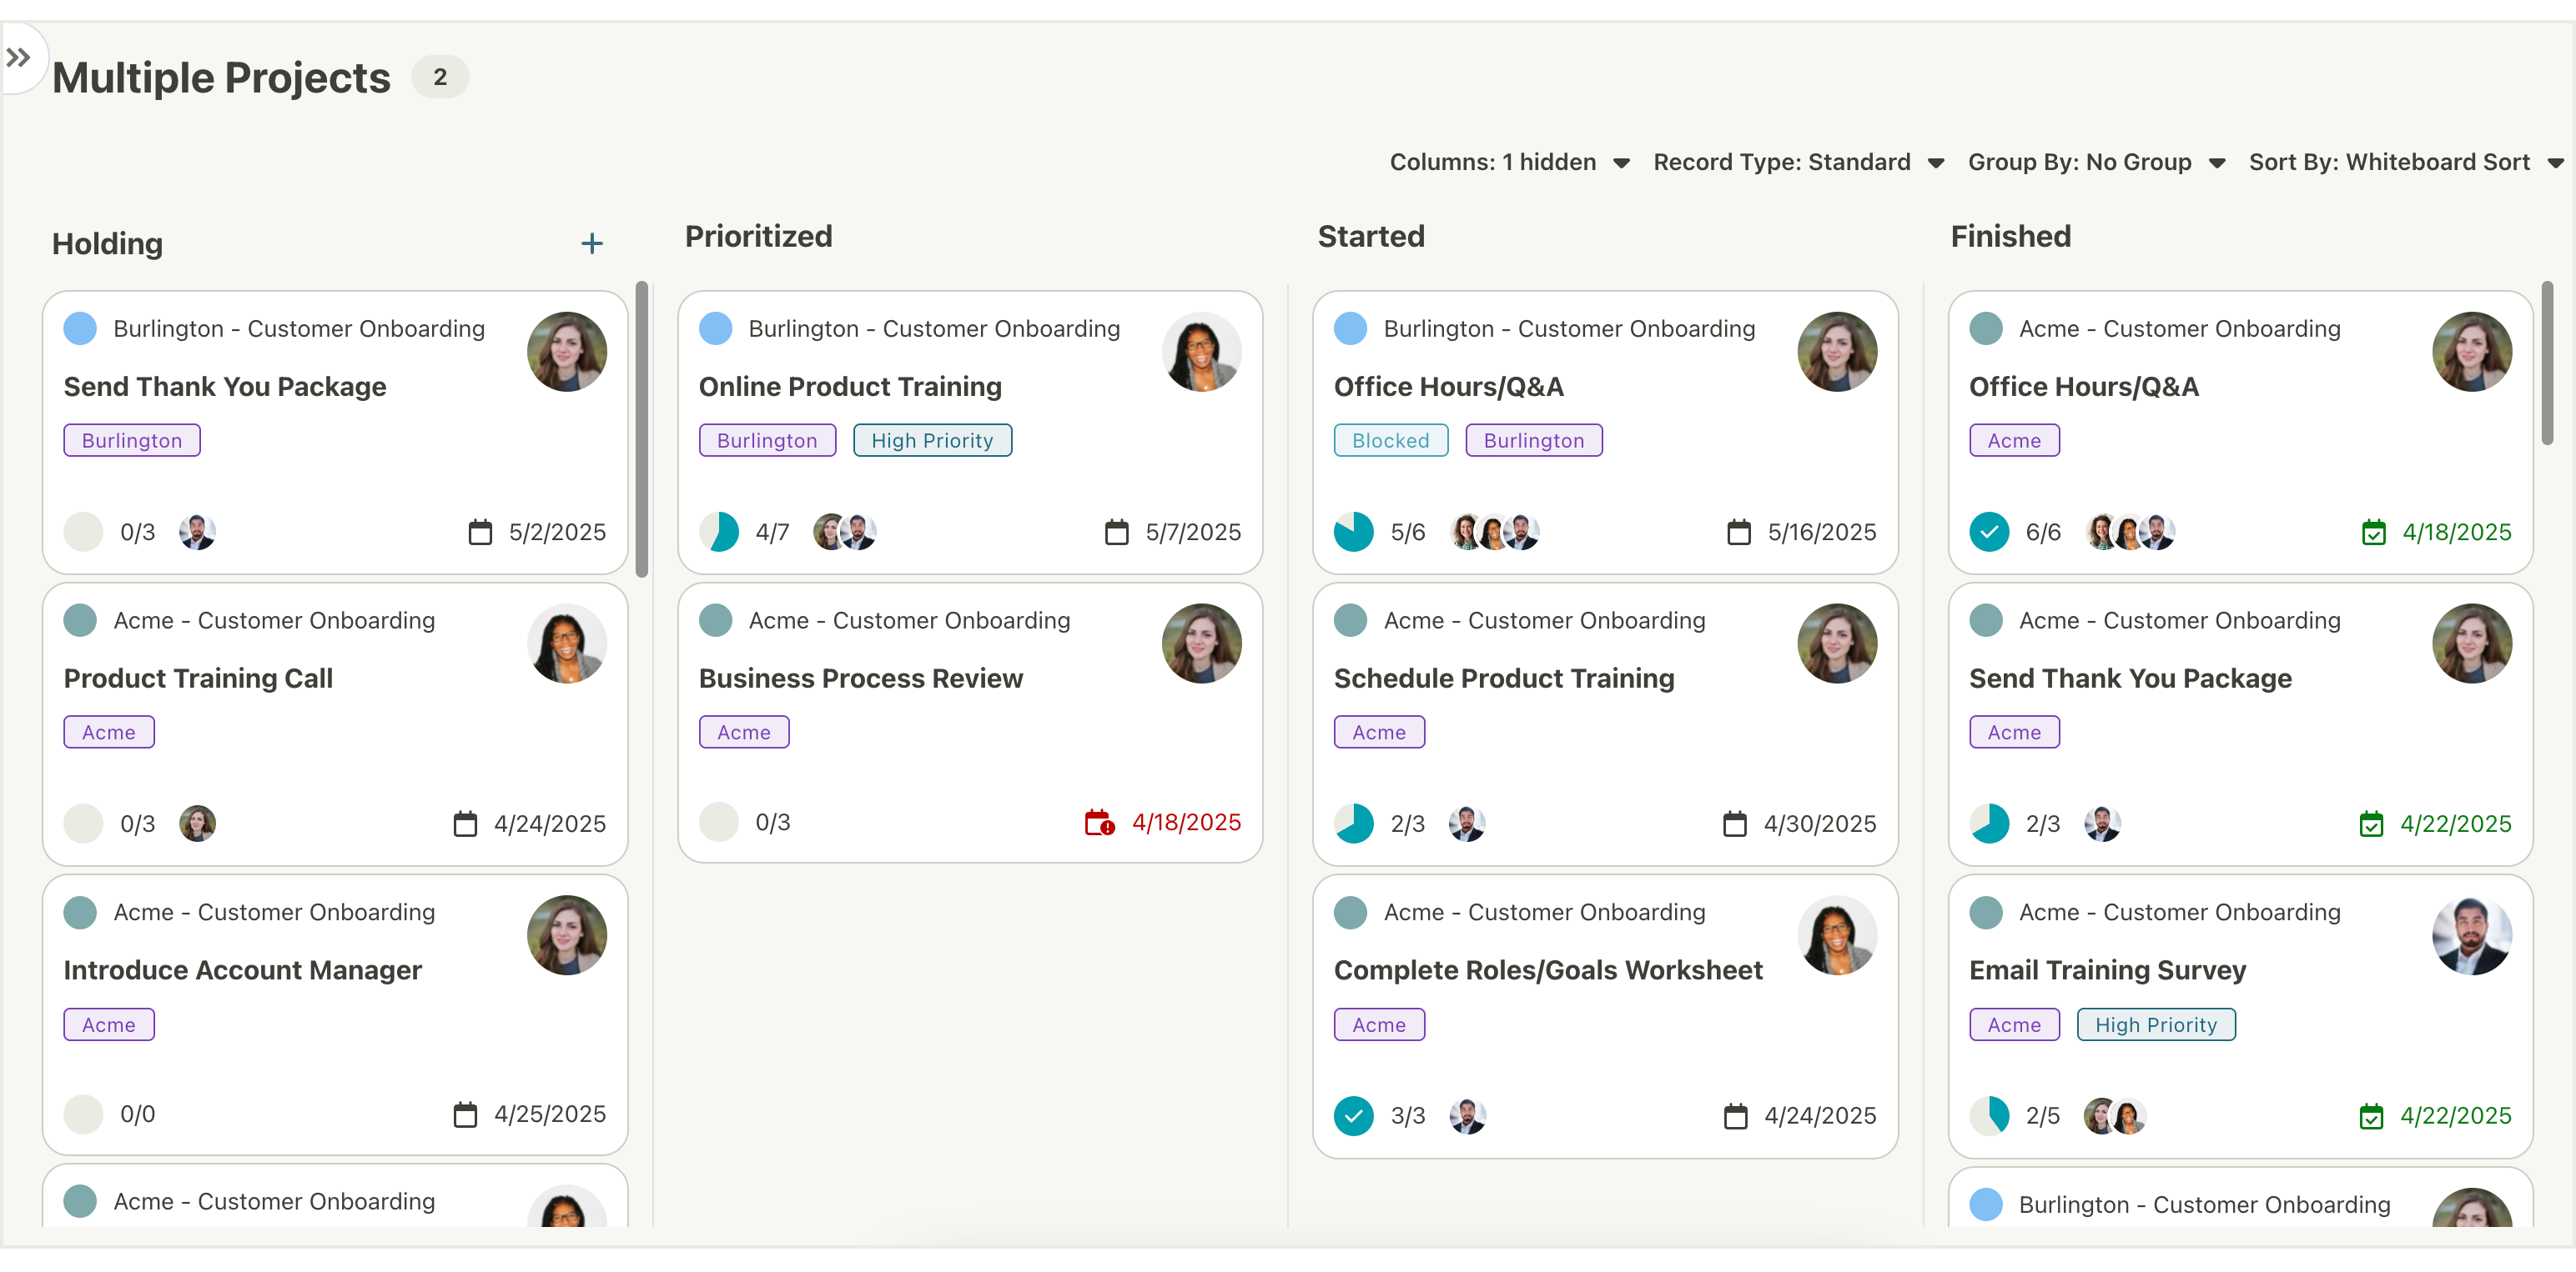
Task: Expand the Sort By: Whiteboard Sort dropdown
Action: 2405,162
